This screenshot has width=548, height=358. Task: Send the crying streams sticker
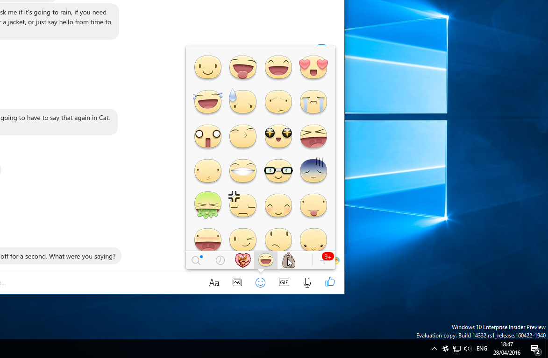click(313, 102)
